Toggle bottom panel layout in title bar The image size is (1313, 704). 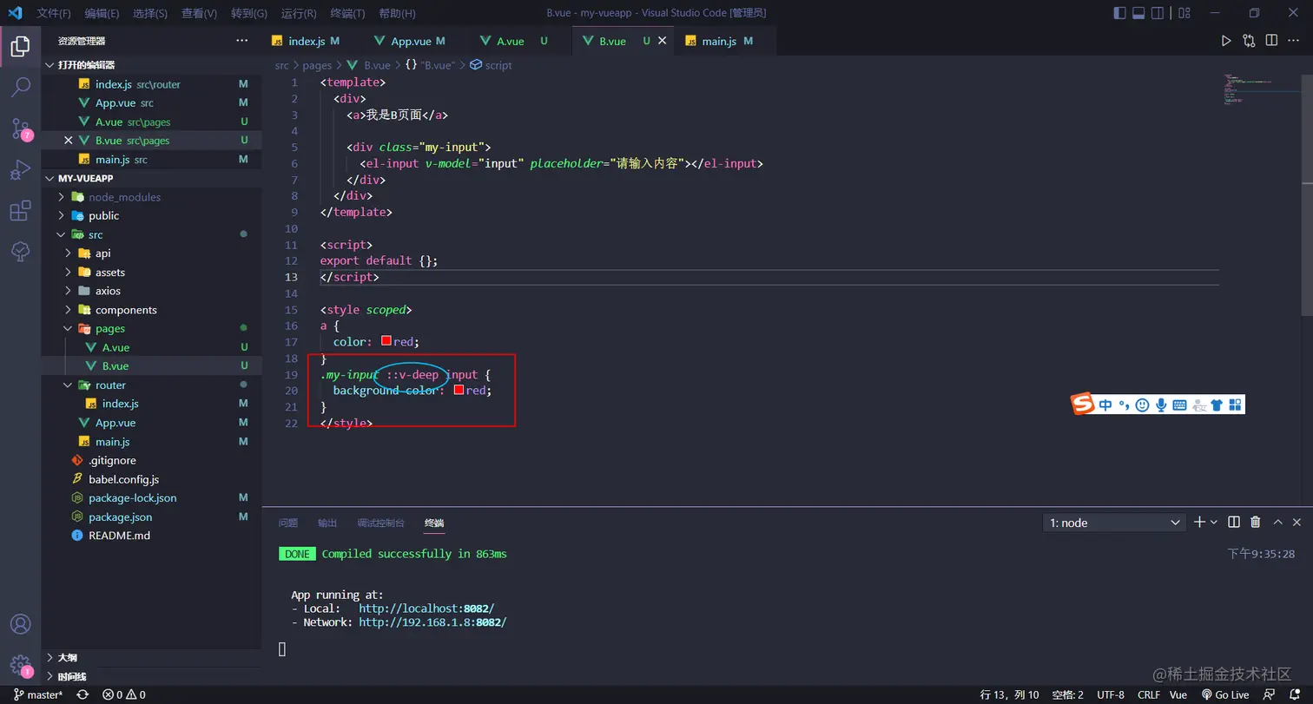pyautogui.click(x=1138, y=13)
